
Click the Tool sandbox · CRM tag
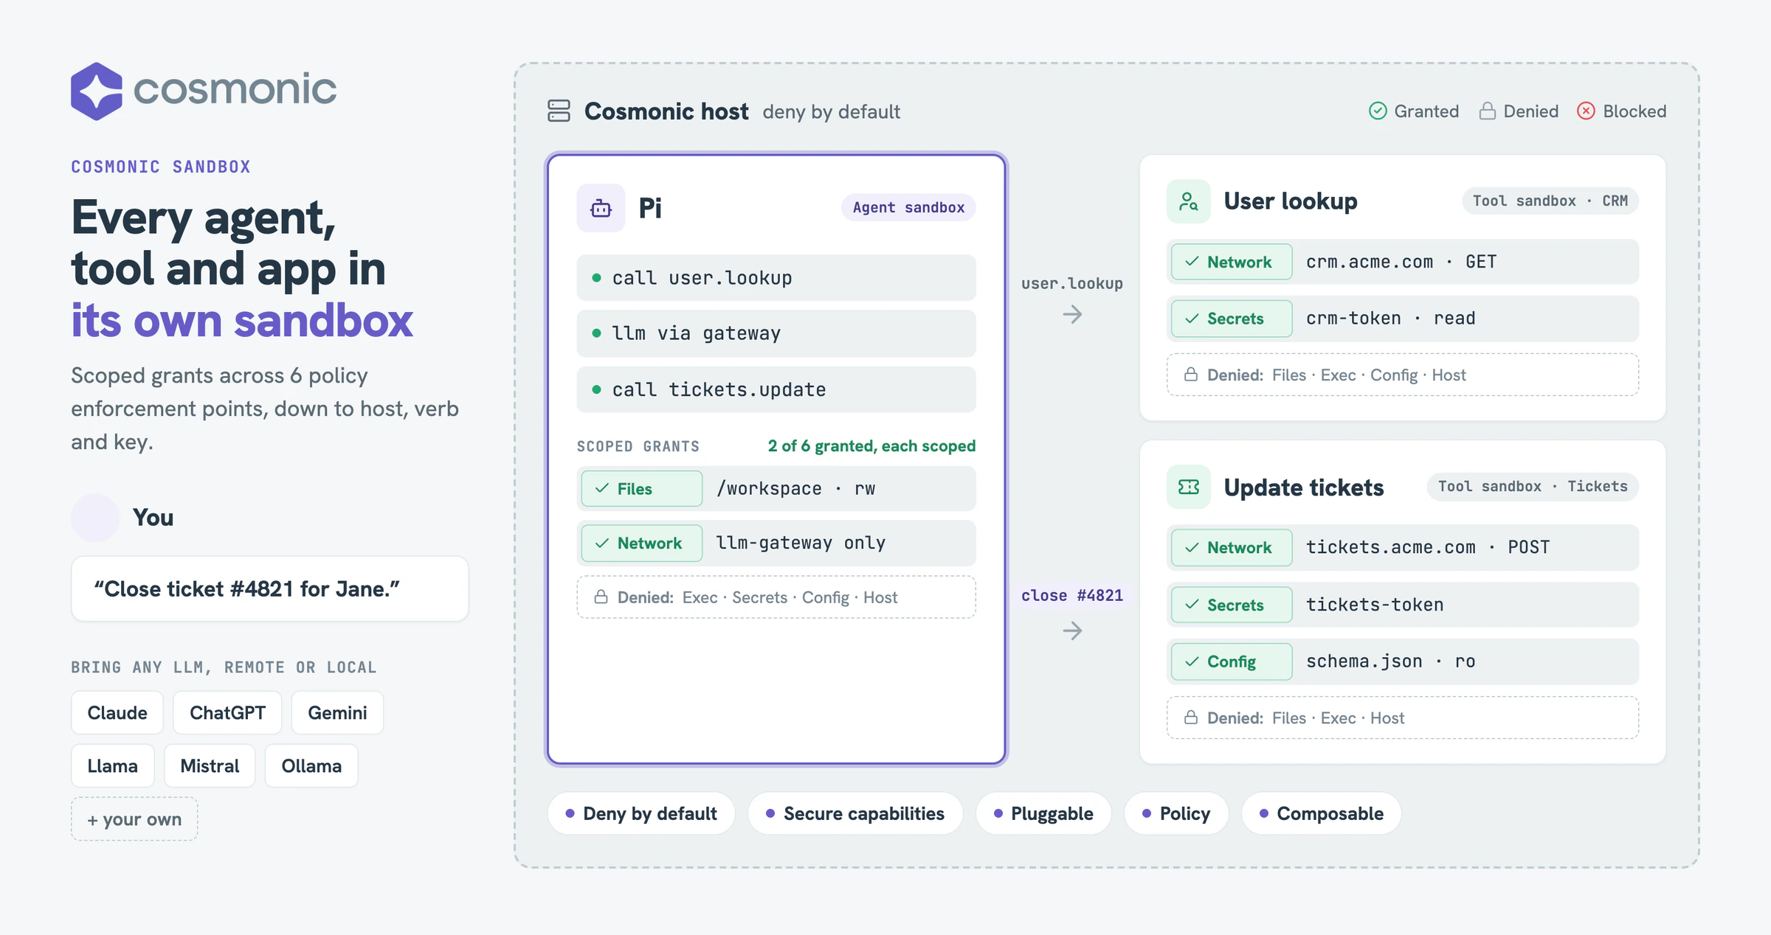[x=1550, y=201]
